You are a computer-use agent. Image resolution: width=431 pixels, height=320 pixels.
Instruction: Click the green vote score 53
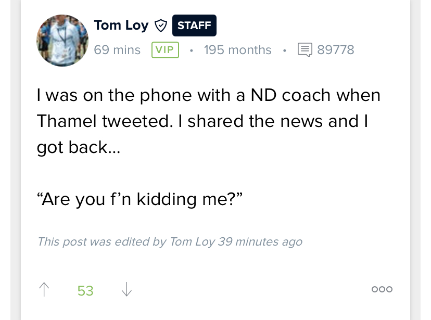click(85, 290)
